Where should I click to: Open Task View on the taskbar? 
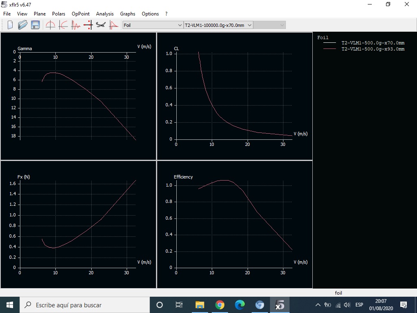tap(179, 305)
